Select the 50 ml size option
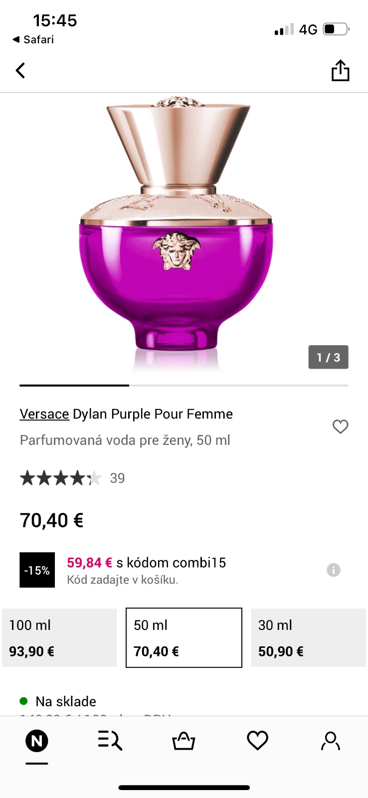 point(184,637)
